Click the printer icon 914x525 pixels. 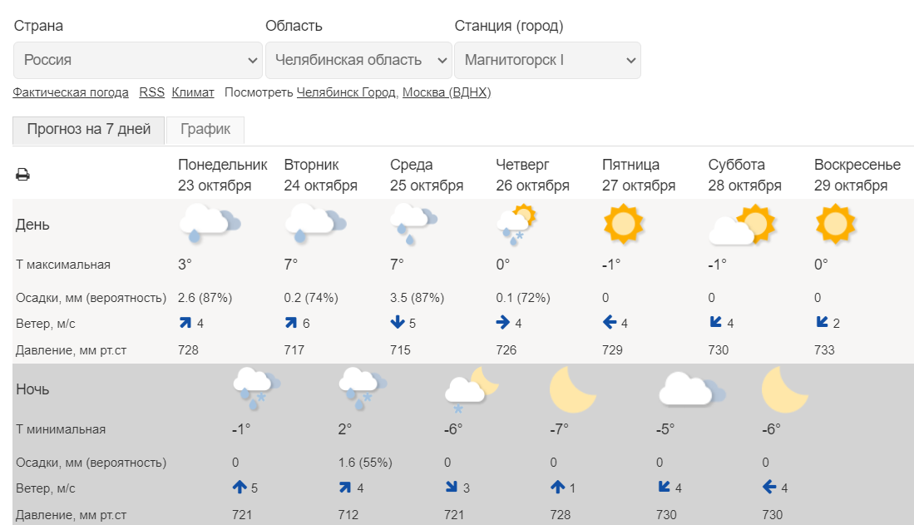tap(22, 175)
